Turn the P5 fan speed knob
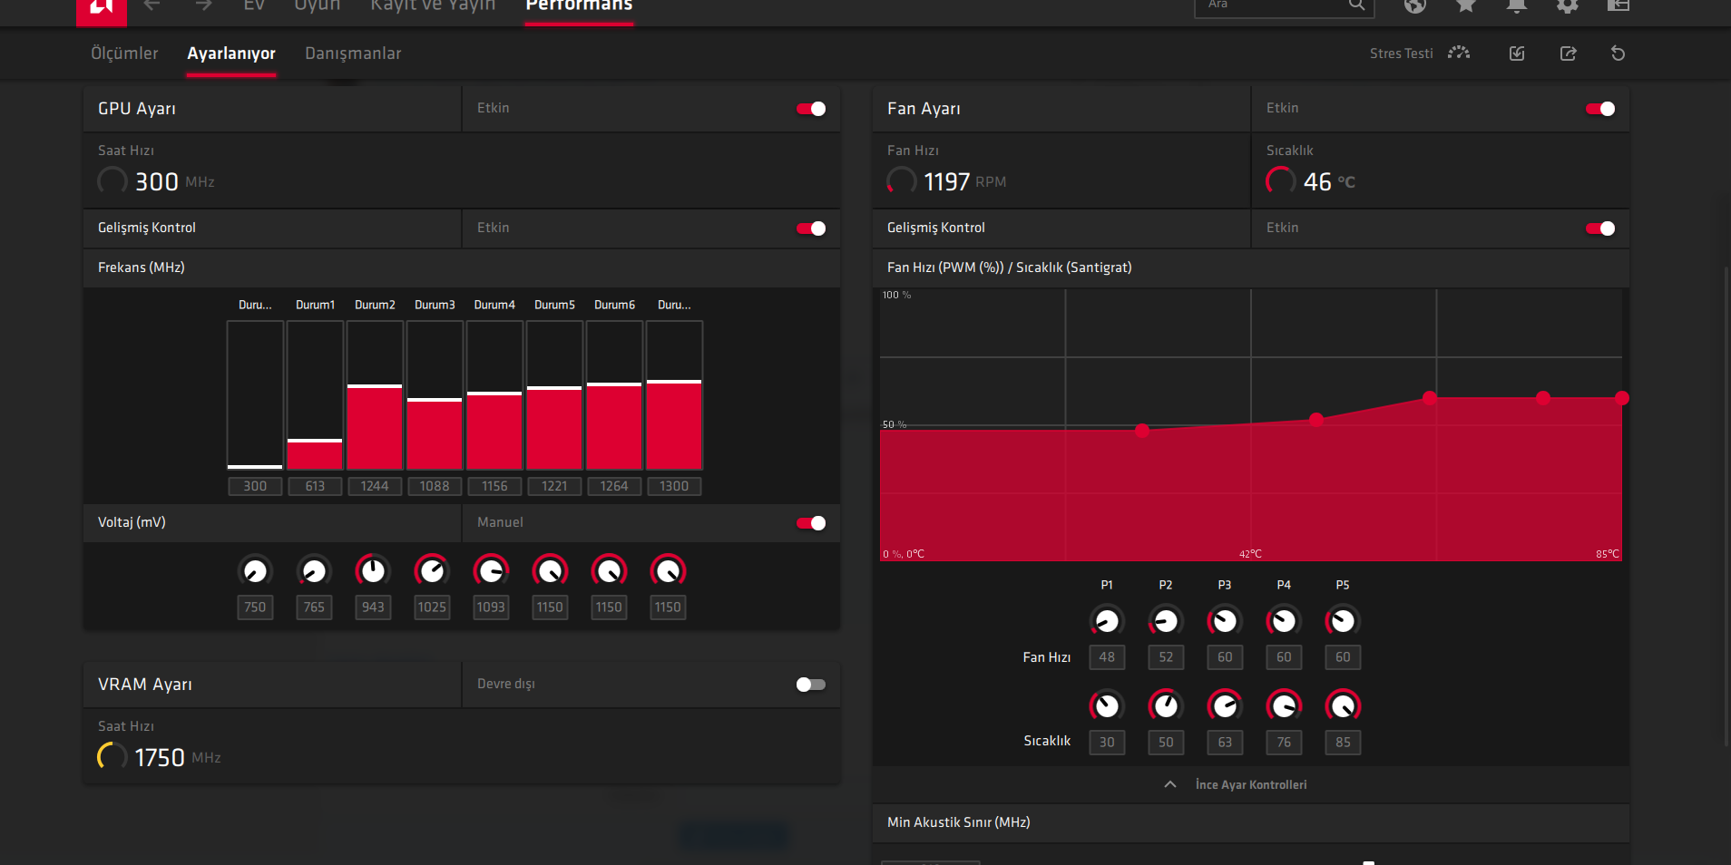Viewport: 1731px width, 865px height. (x=1343, y=621)
